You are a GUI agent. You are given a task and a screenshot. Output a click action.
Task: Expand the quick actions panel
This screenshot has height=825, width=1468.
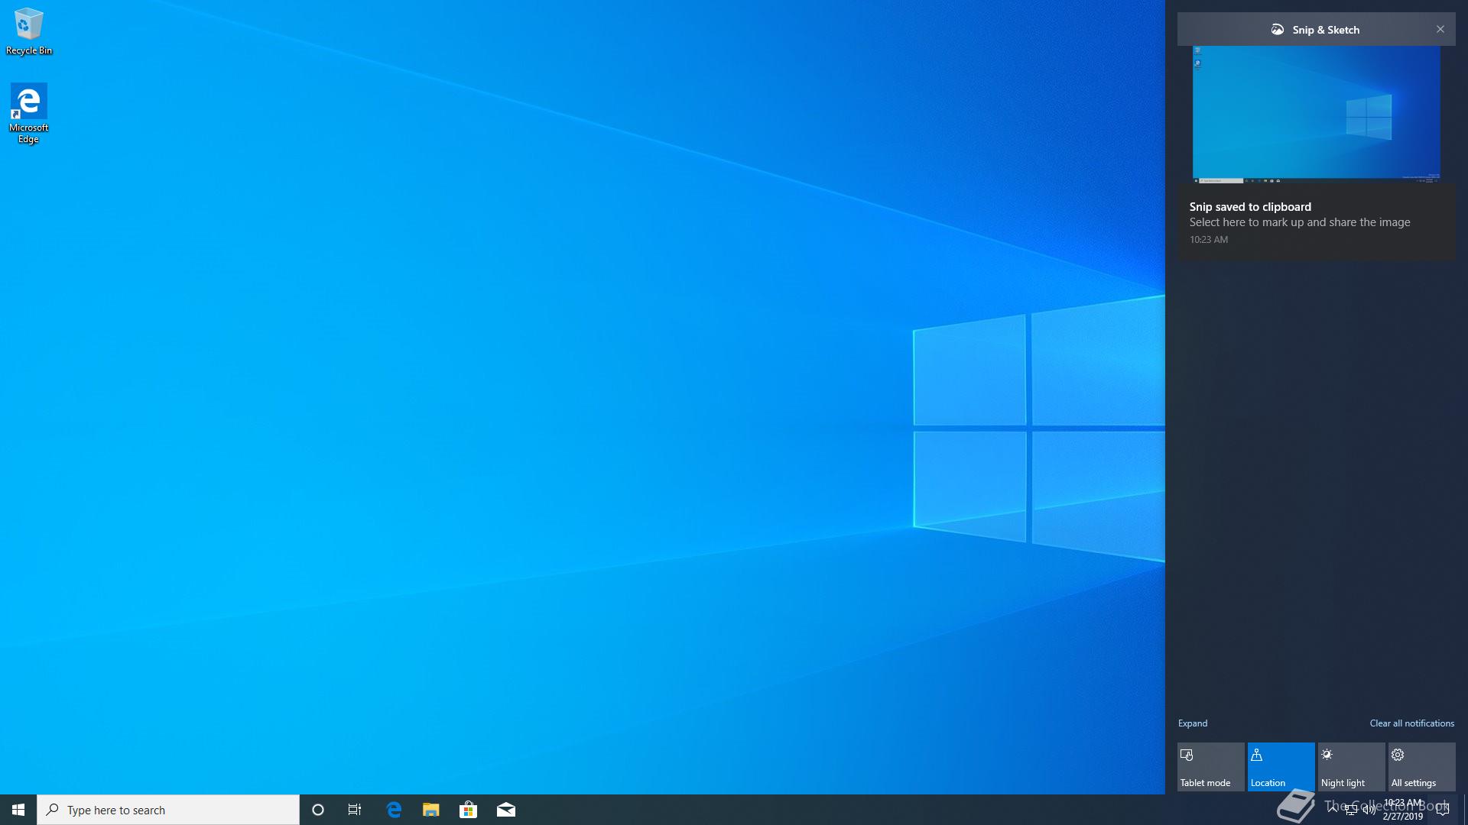[x=1193, y=723]
